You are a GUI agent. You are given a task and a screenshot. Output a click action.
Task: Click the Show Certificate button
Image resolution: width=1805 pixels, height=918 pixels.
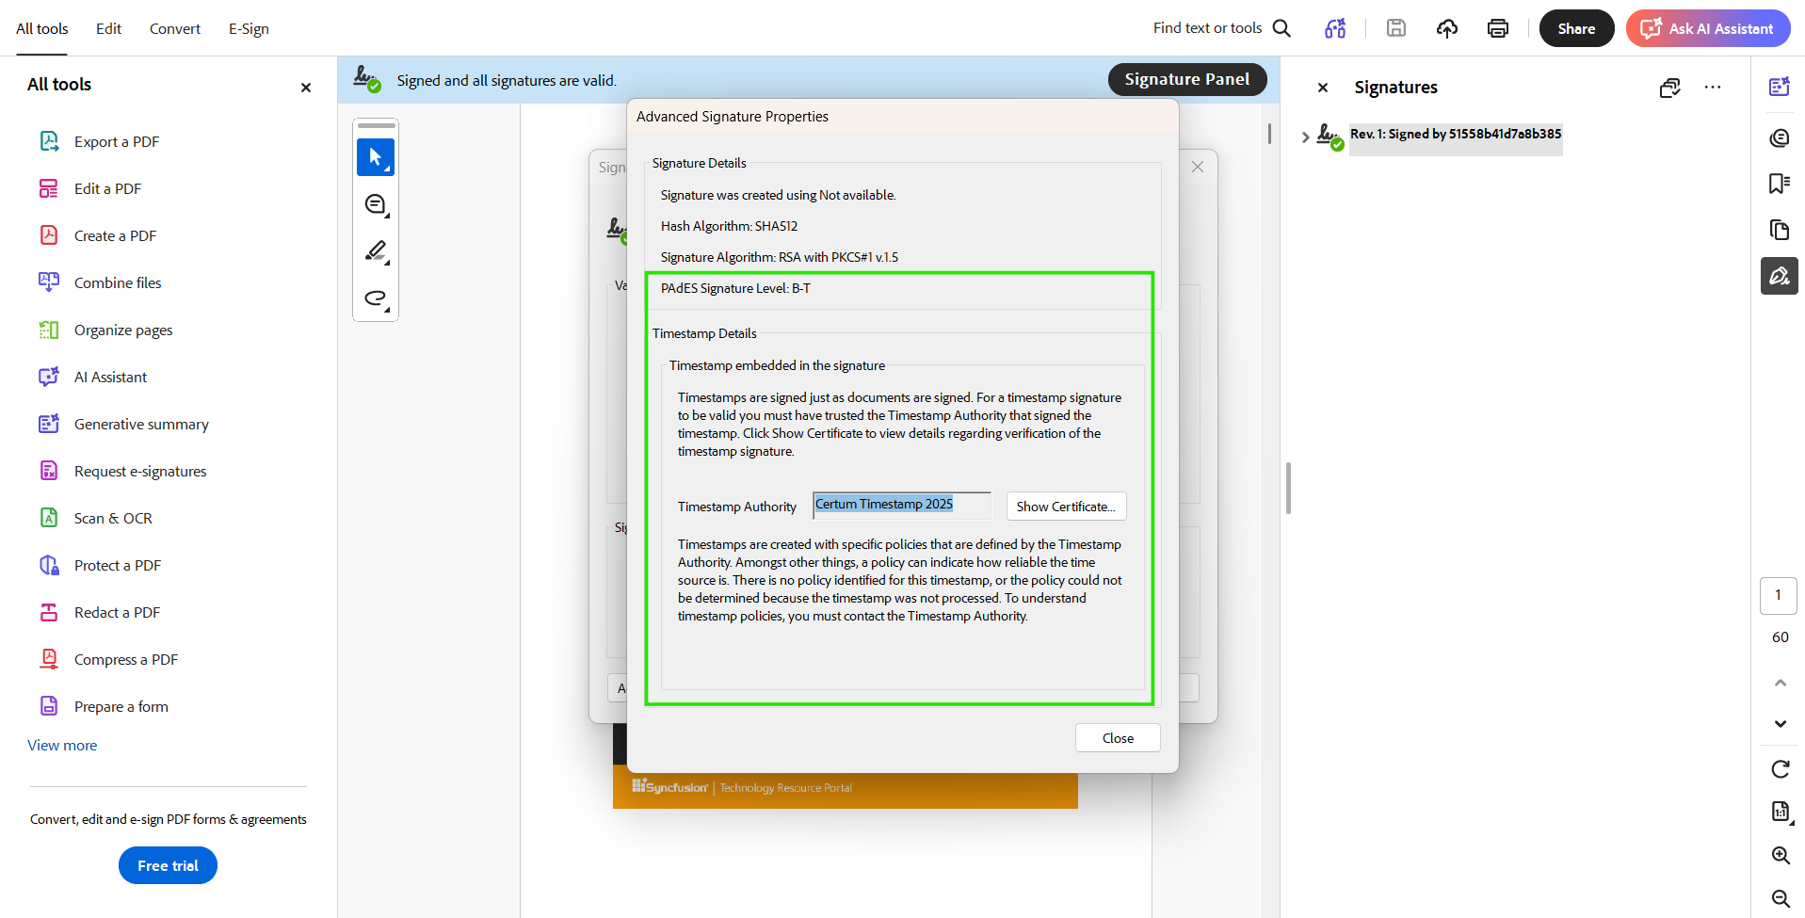coord(1066,507)
